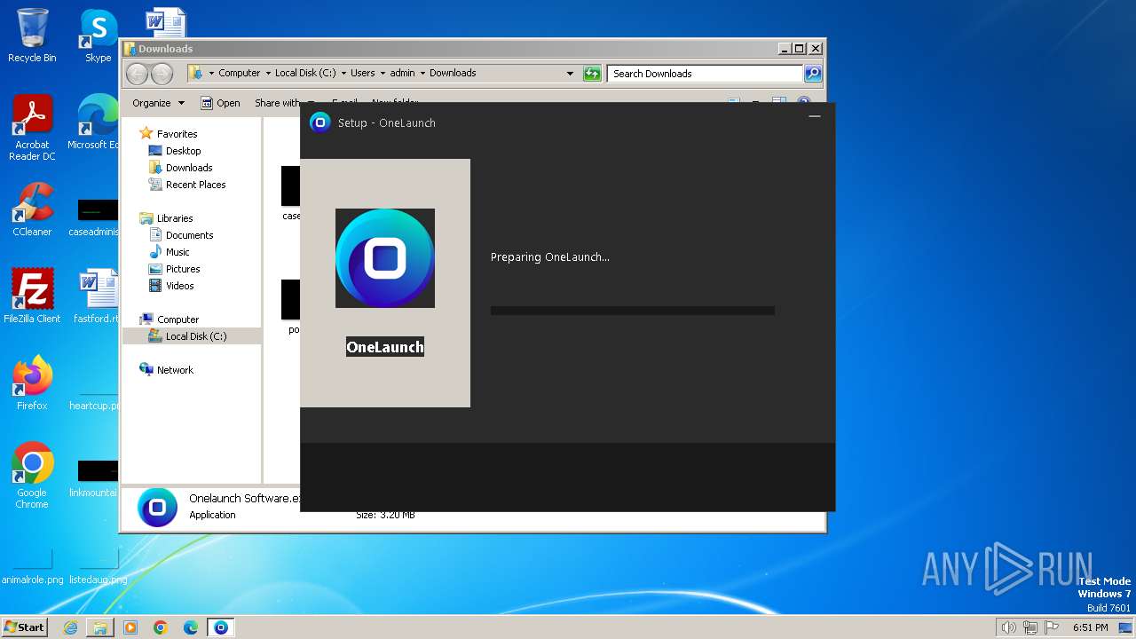Click Open in the Downloads toolbar
This screenshot has height=639, width=1136.
[x=220, y=103]
